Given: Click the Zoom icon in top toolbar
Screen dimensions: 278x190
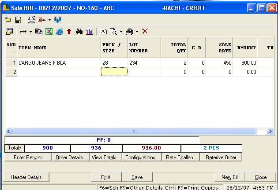Looking at the screenshot, I should (42, 20).
